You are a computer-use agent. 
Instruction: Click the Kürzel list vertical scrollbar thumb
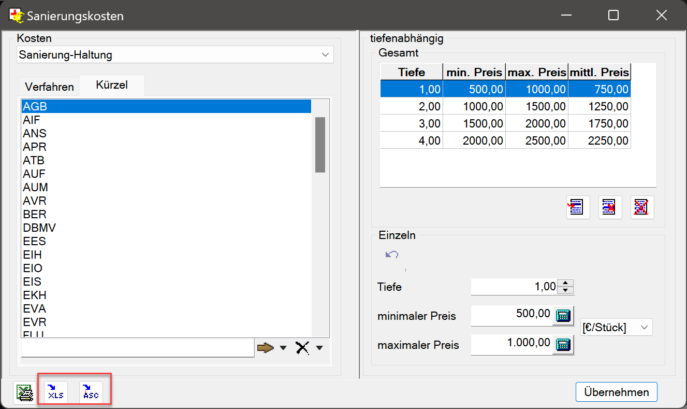[x=320, y=145]
